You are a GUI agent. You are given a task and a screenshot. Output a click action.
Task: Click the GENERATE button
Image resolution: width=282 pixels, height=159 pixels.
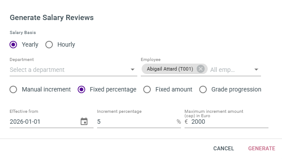coord(261,149)
